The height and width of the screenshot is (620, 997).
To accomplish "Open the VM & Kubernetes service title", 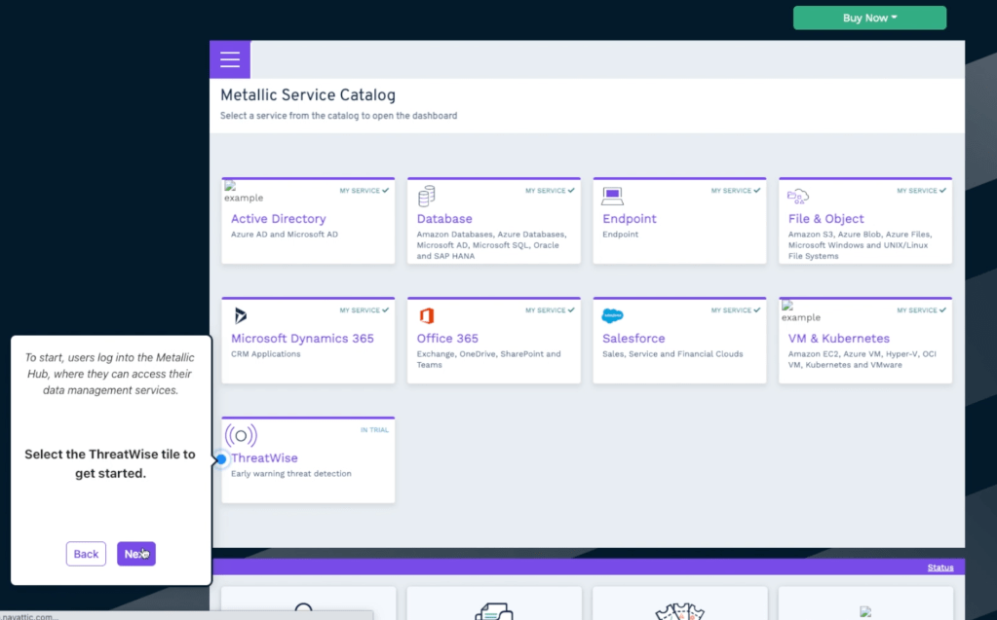I will 838,339.
